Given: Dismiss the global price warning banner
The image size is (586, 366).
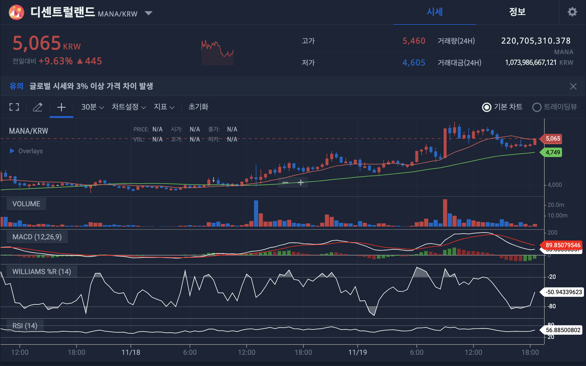Looking at the screenshot, I should pos(573,86).
